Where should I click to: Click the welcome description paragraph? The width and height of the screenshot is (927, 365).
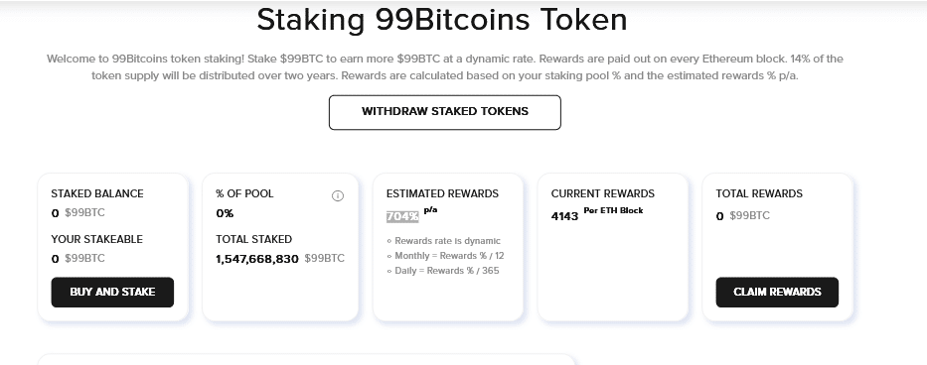444,67
